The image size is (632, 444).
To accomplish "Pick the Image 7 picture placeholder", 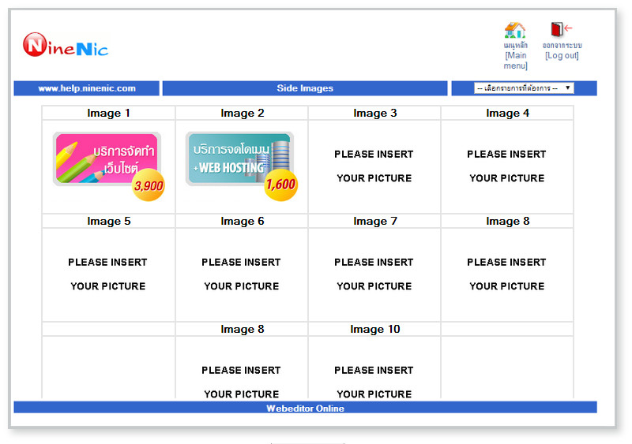I will (374, 274).
